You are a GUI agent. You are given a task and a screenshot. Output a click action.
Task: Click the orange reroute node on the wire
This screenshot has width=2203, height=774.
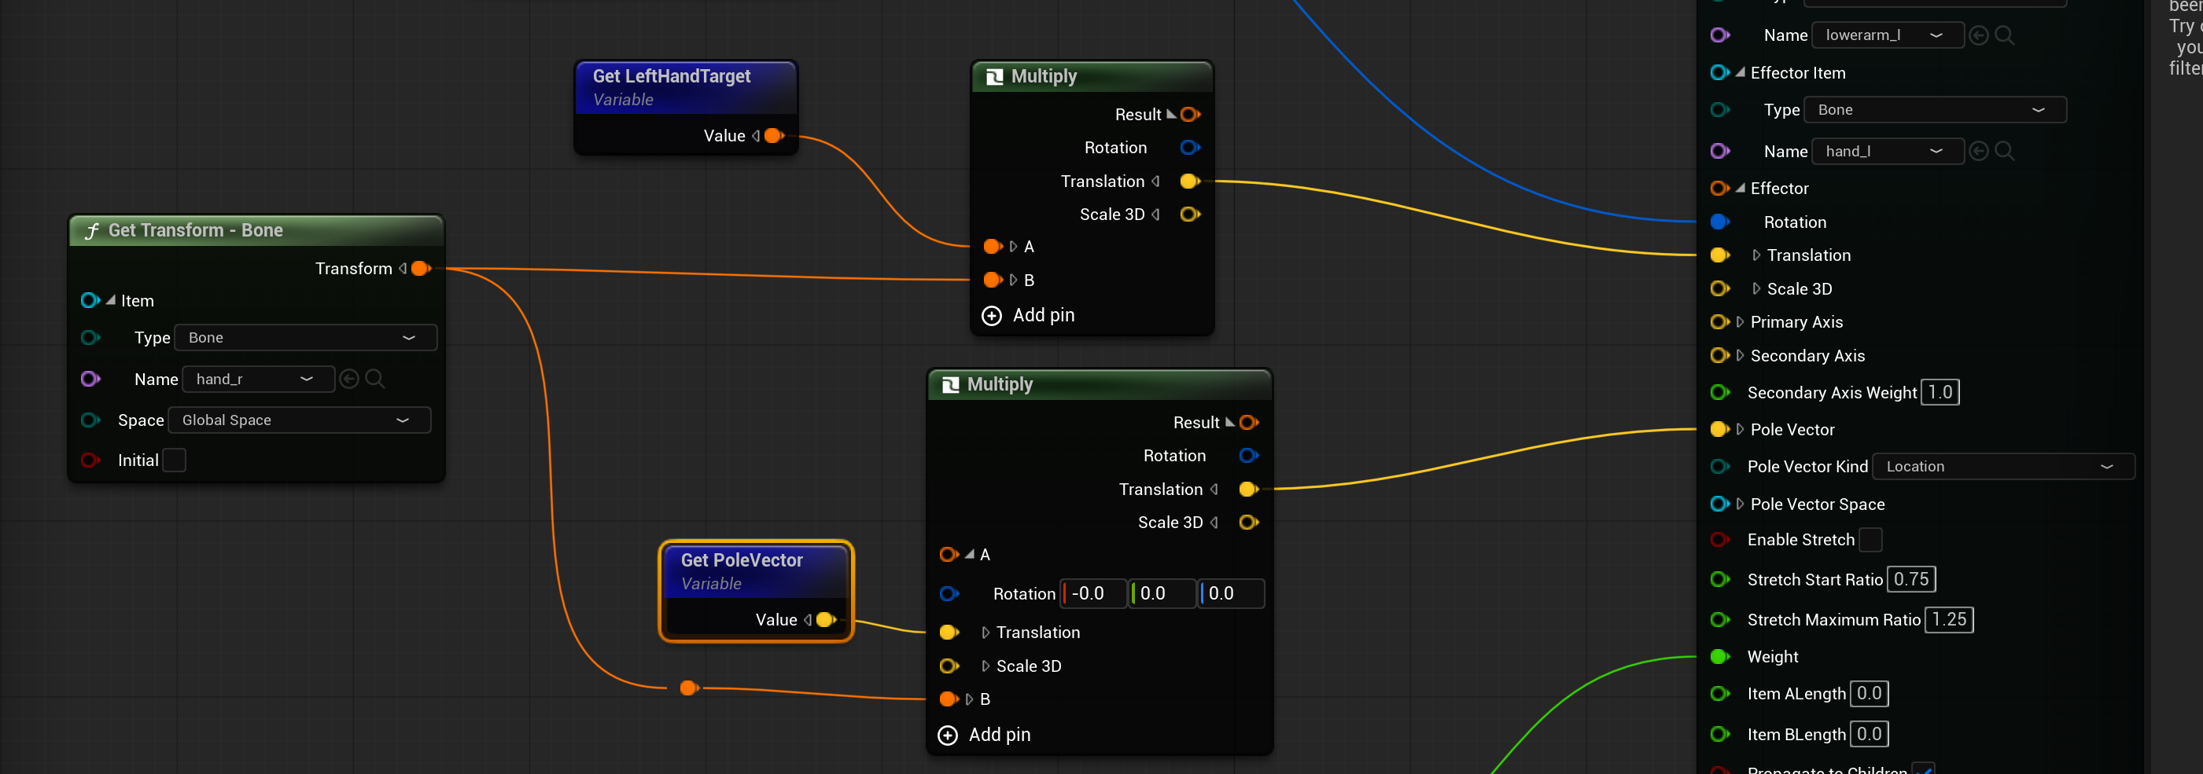point(688,688)
